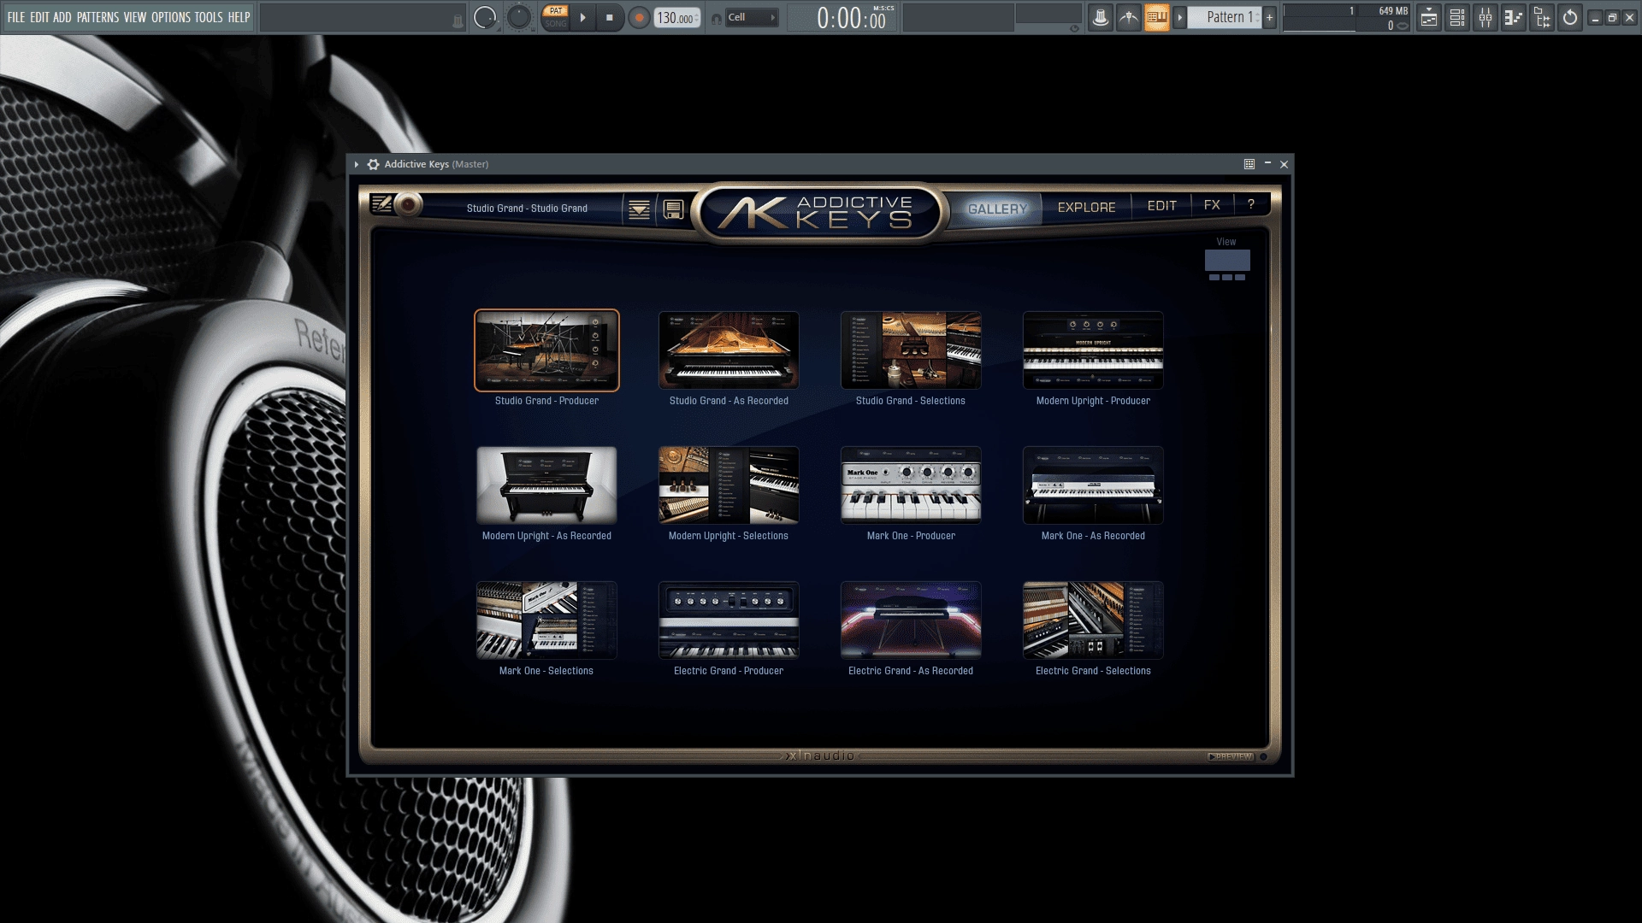
Task: Open the HELP menu
Action: point(239,17)
